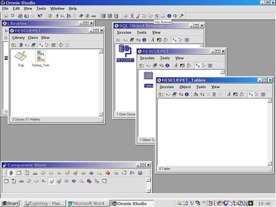276x207 pixels.
Task: Open Library menu in RESCUEPET library window
Action: (x=18, y=38)
